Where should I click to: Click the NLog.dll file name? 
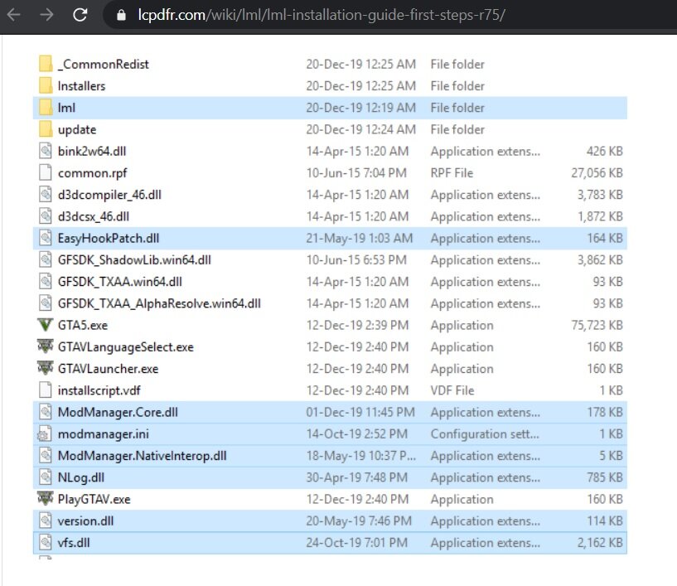pyautogui.click(x=80, y=477)
